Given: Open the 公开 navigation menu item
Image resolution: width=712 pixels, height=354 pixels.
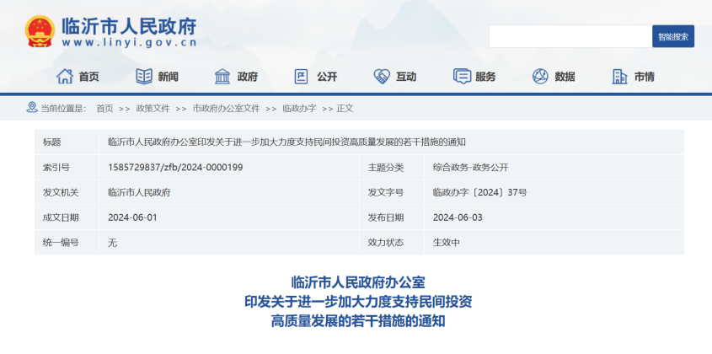Looking at the screenshot, I should coord(327,77).
